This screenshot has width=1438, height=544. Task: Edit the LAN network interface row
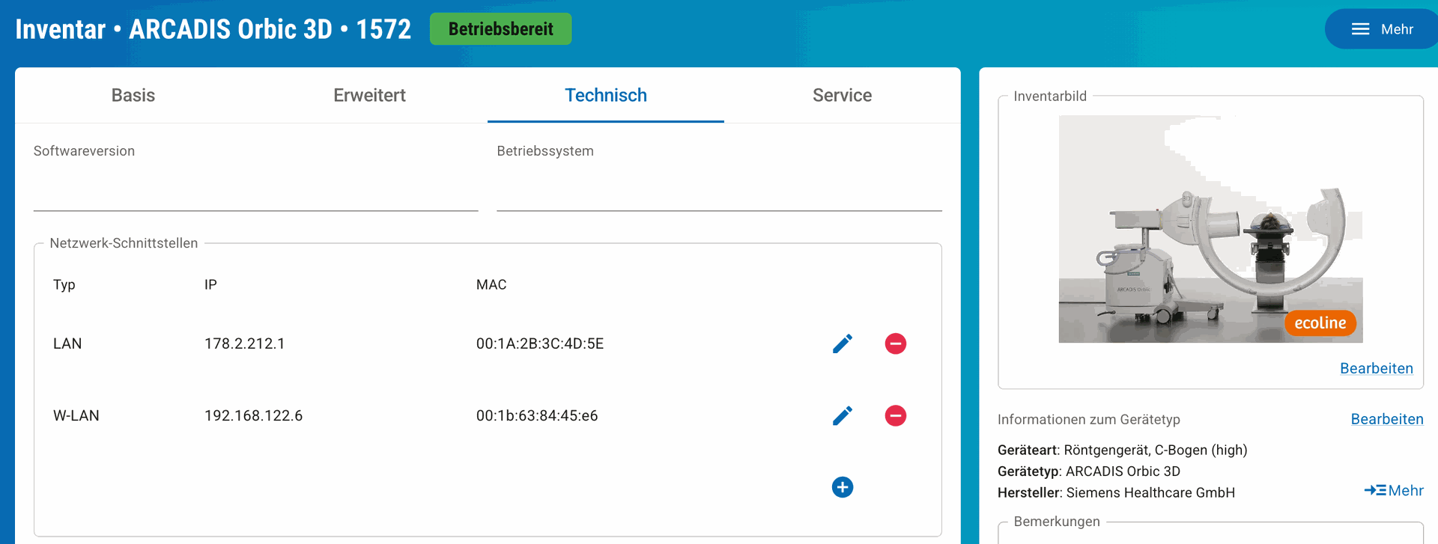click(x=843, y=343)
